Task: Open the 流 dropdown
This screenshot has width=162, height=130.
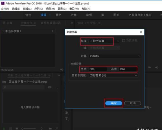Action: coord(104,48)
